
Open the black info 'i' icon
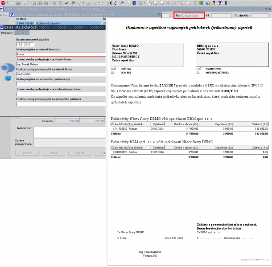(226, 3)
